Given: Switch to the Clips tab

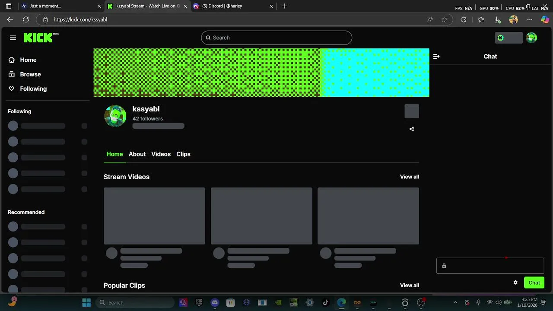Looking at the screenshot, I should pyautogui.click(x=183, y=154).
